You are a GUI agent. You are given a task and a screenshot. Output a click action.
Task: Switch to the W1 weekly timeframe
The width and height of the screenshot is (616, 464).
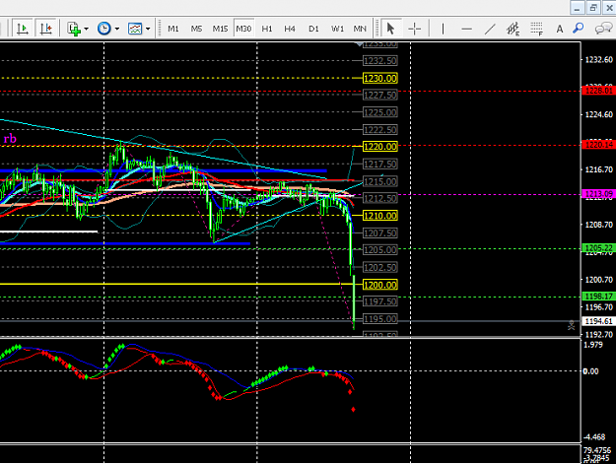(x=337, y=29)
